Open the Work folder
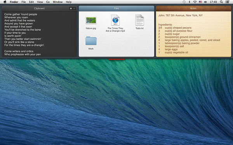Viewport: 233px width, 145px height. pos(91,41)
